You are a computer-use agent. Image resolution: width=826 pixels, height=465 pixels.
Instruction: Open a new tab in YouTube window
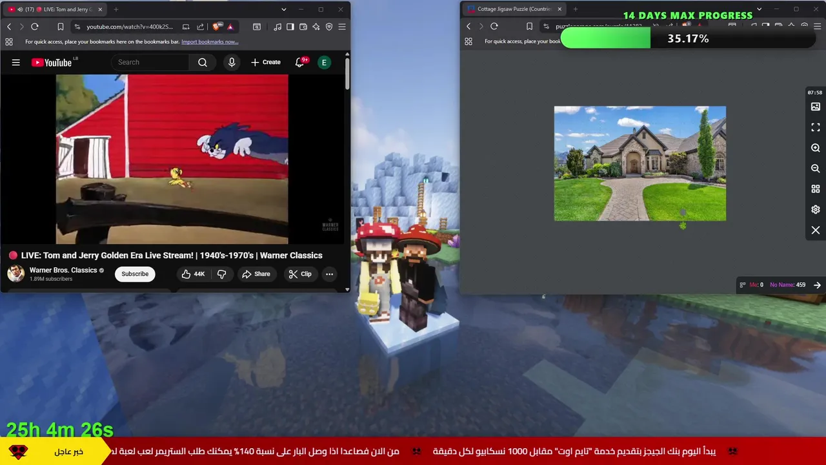point(116,10)
